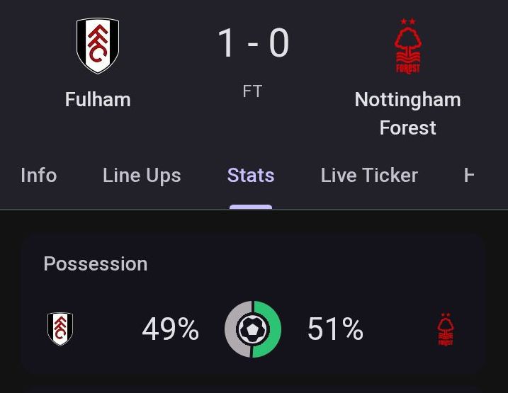The height and width of the screenshot is (393, 508).
Task: Tap the Fulham crest in the match header
Action: [98, 46]
